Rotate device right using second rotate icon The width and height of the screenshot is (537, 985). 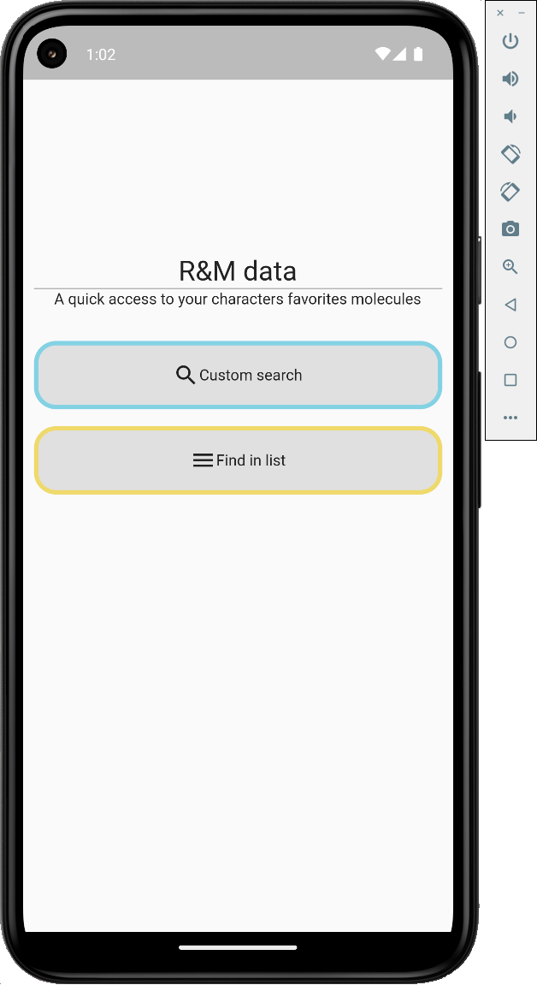coord(510,192)
